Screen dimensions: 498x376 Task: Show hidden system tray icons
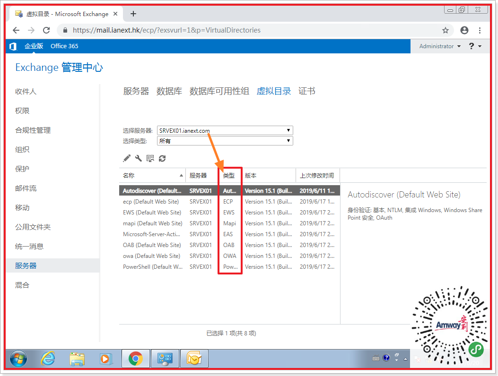click(405, 359)
